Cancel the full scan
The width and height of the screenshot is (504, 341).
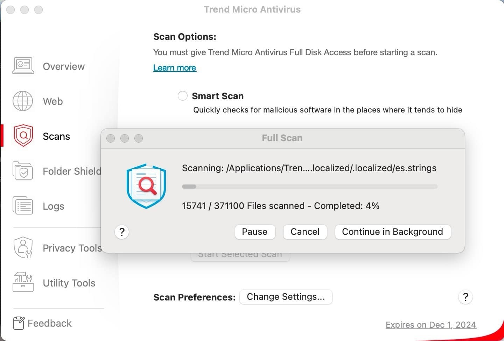point(305,232)
